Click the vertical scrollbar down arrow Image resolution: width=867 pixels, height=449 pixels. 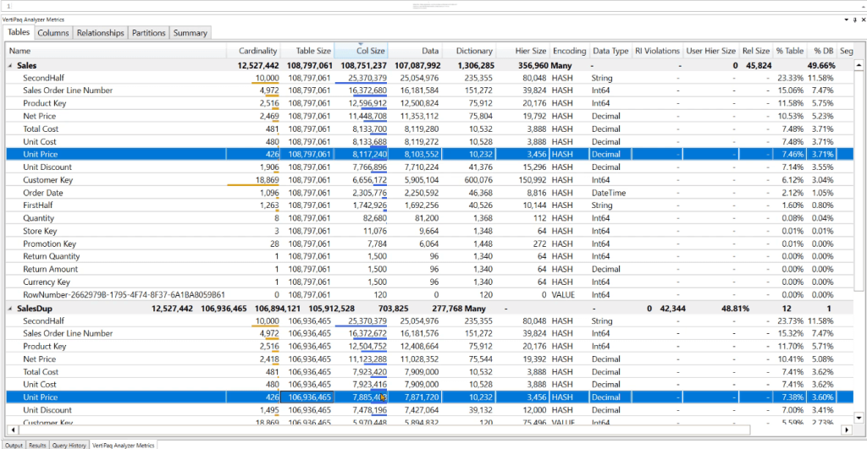click(x=859, y=418)
